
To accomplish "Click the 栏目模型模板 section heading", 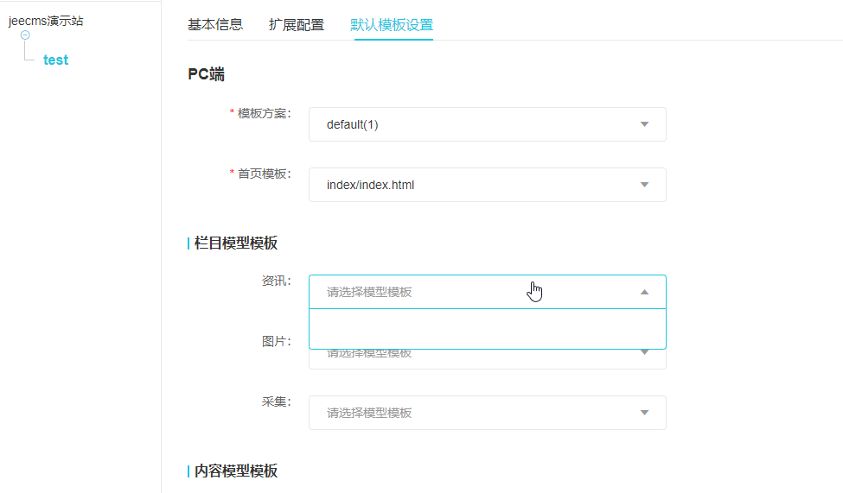I will pyautogui.click(x=236, y=243).
